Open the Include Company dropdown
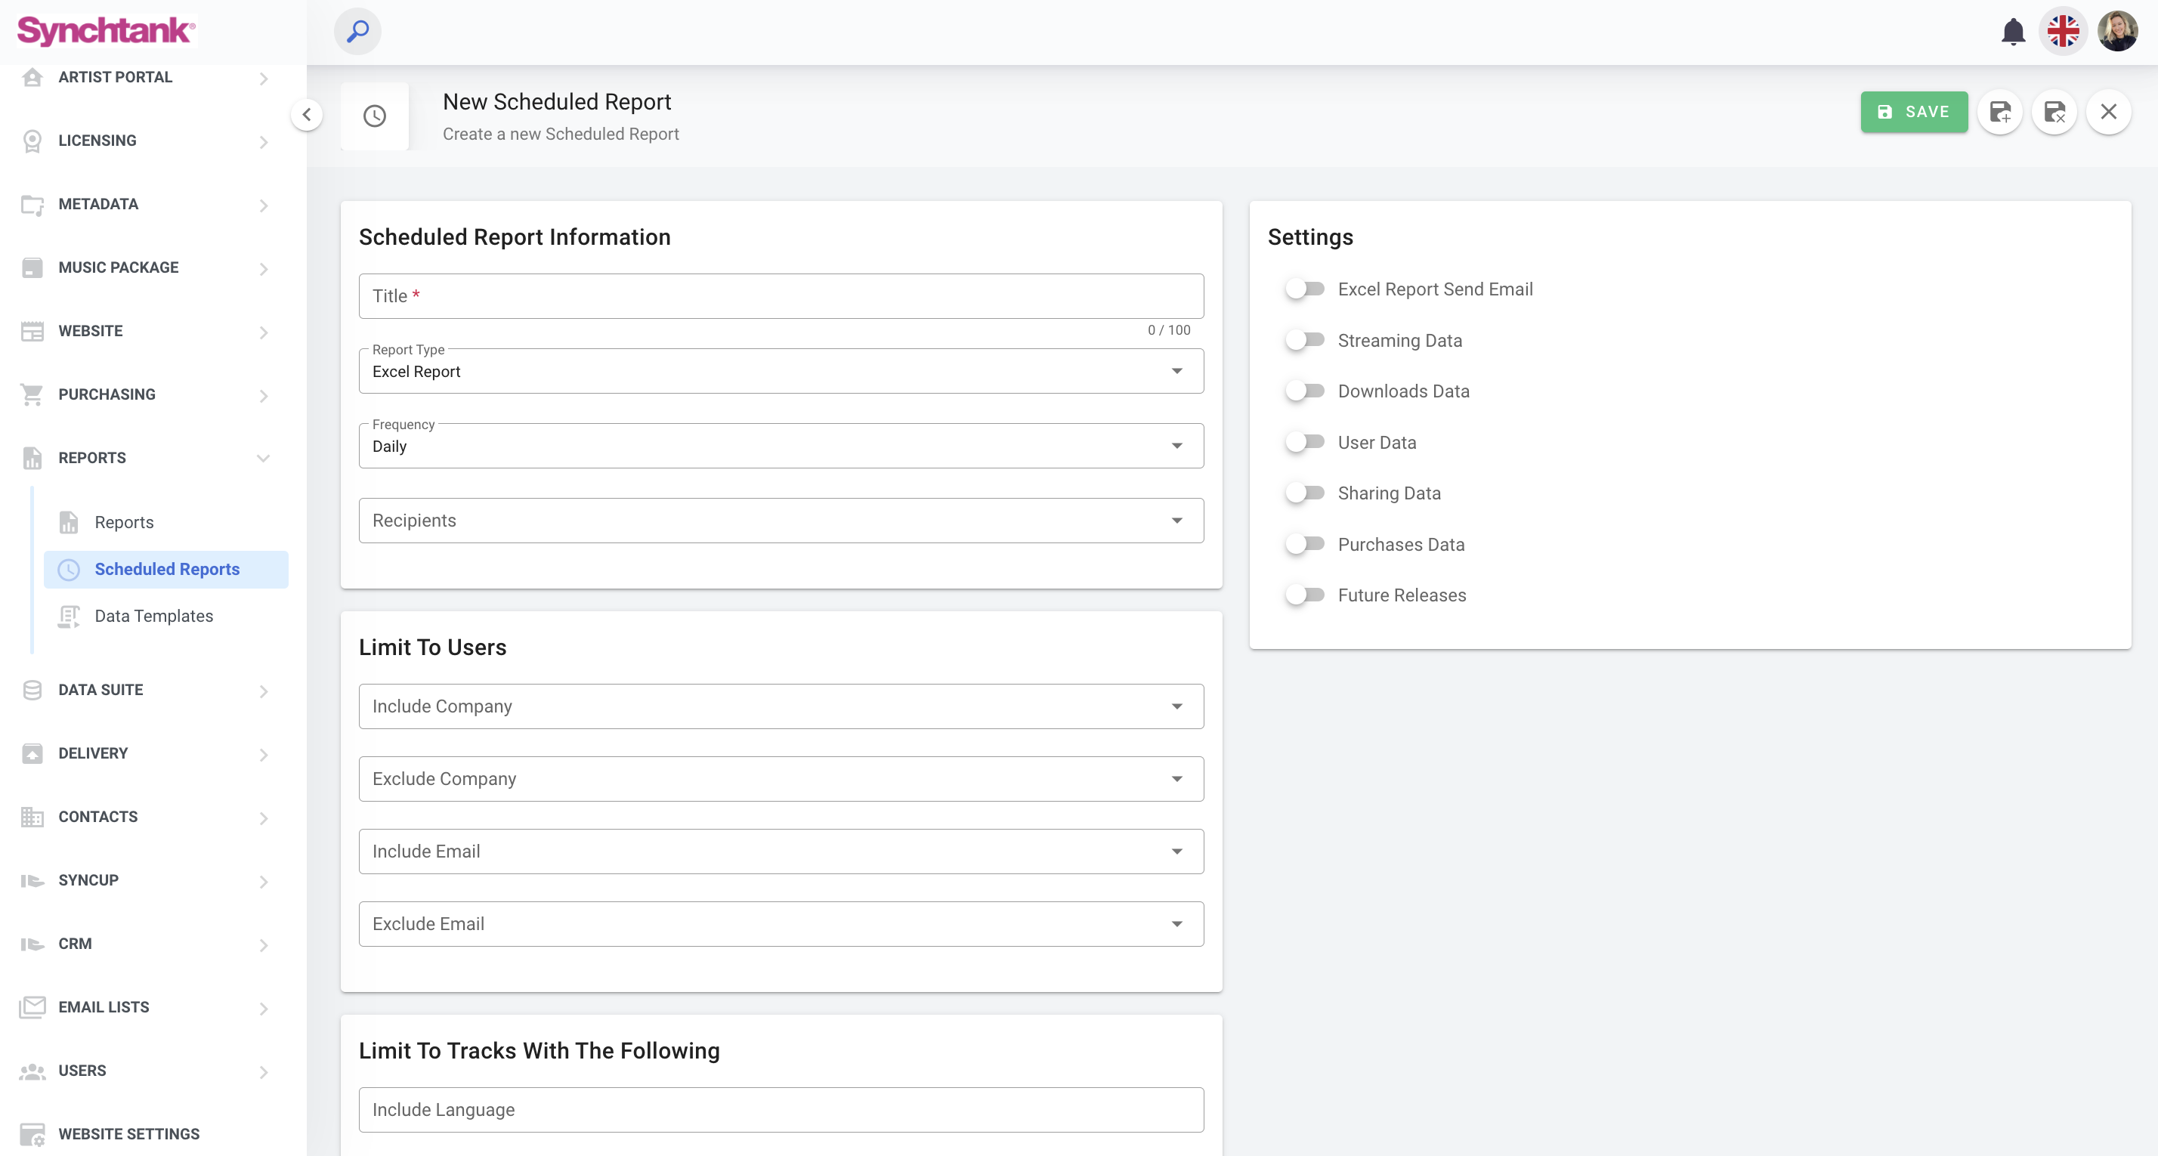This screenshot has height=1156, width=2158. 781,706
